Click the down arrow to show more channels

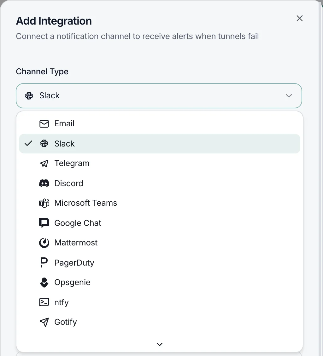pyautogui.click(x=160, y=344)
